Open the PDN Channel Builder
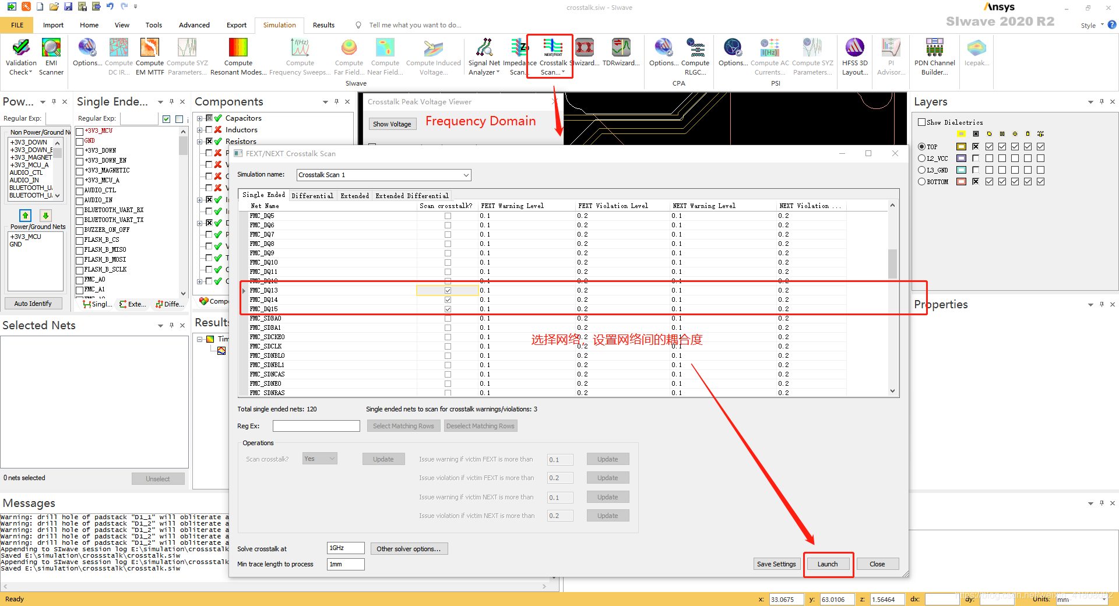1119x606 pixels. (x=935, y=57)
